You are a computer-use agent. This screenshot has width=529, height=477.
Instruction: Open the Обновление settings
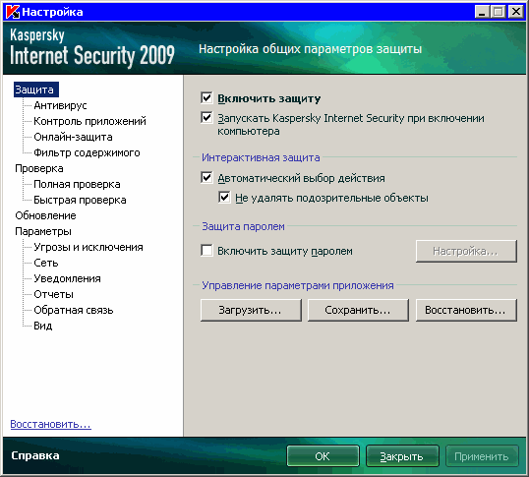click(x=45, y=215)
